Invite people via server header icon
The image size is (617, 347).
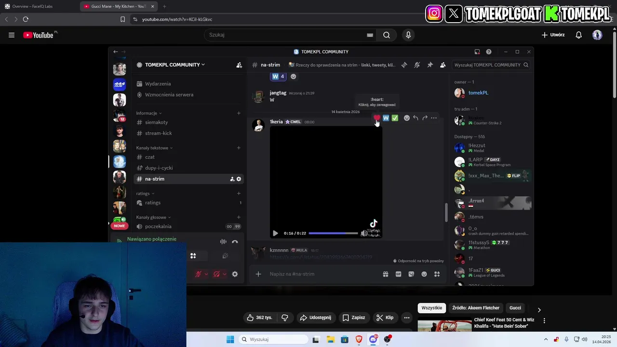click(239, 65)
